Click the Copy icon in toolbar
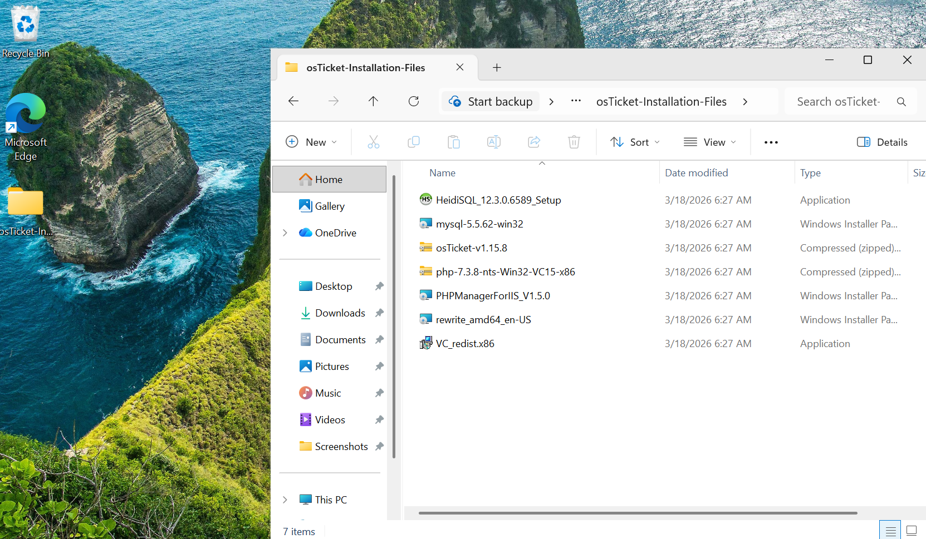Screen dimensions: 926x539 click(414, 142)
